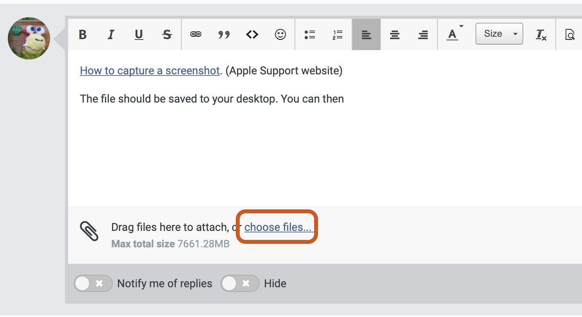Insert a link with the chain icon
Screen dimensions: 582x317
coord(196,34)
